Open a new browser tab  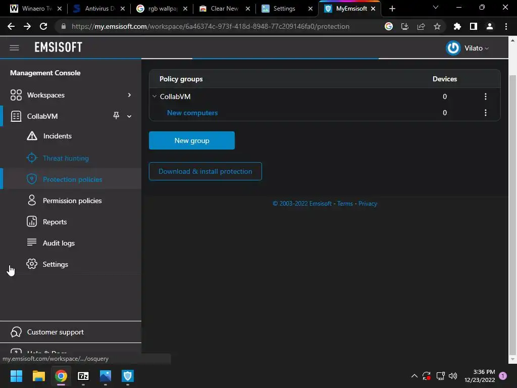[x=392, y=9]
